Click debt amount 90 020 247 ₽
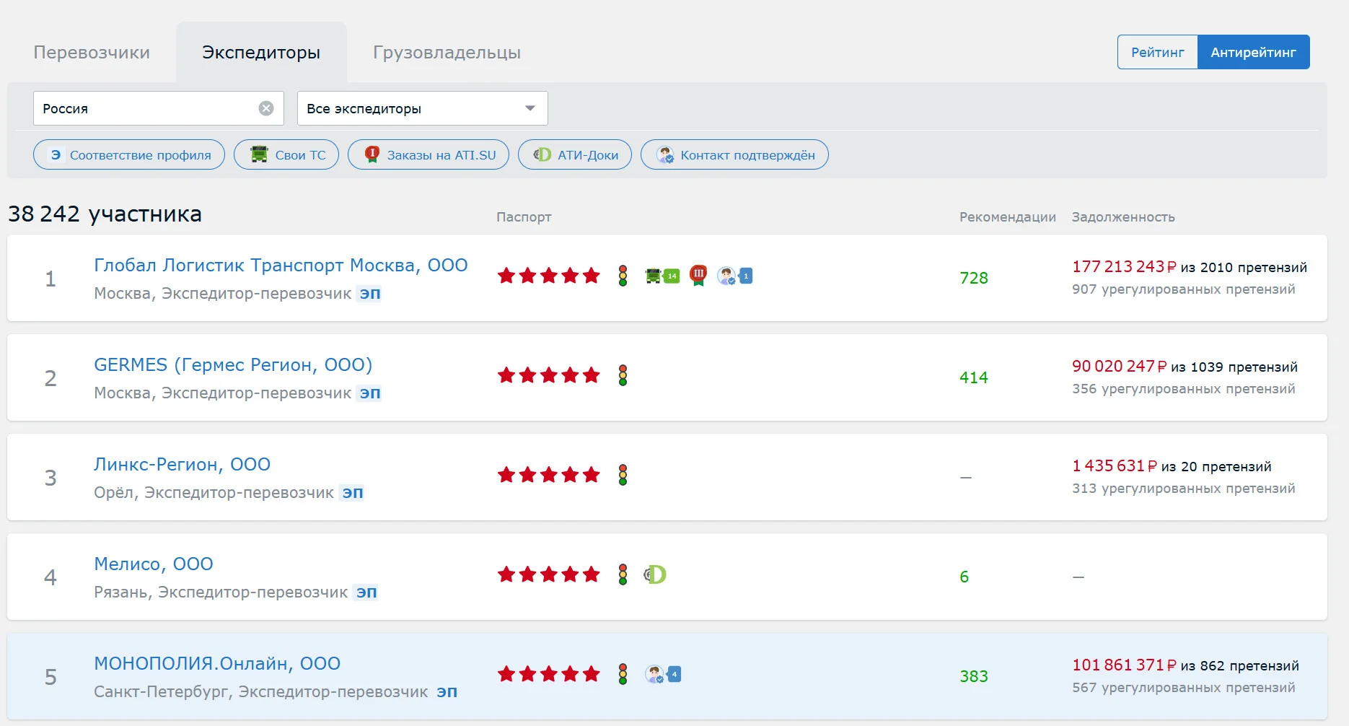Screen dimensions: 1349x726 tap(1120, 367)
